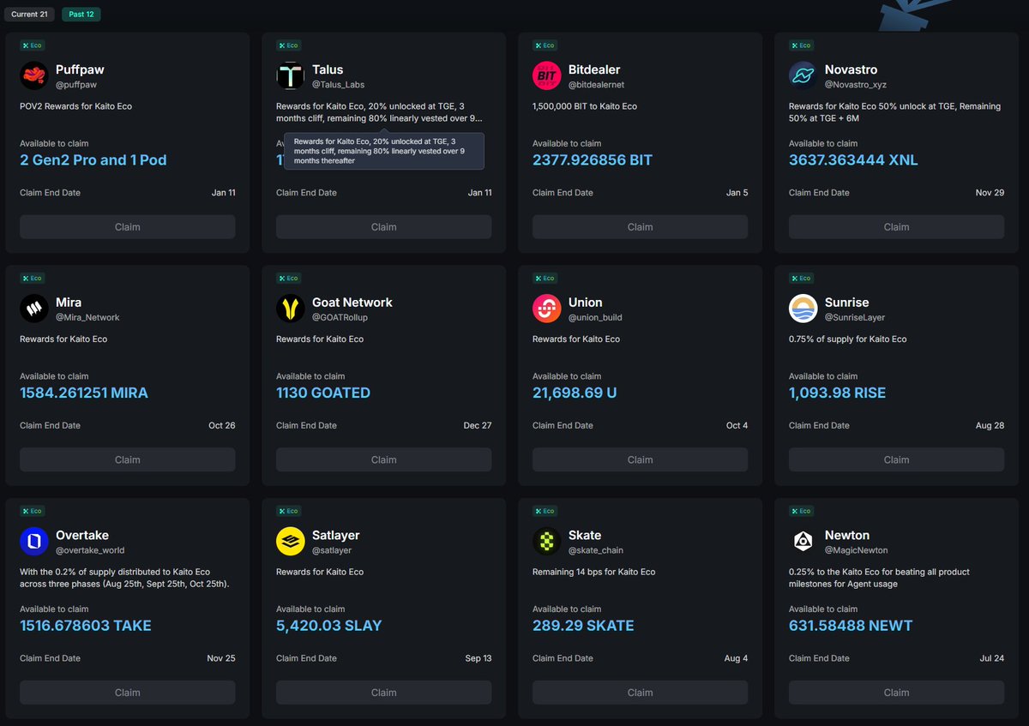Click the 21,698.69 U amount

coord(575,393)
